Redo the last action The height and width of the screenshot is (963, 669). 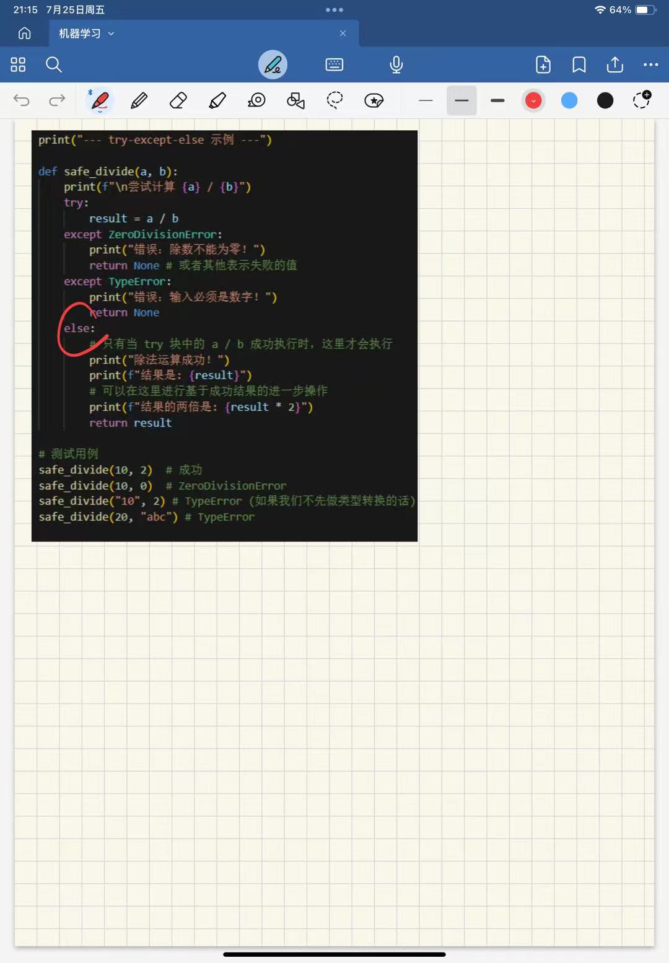pos(57,100)
